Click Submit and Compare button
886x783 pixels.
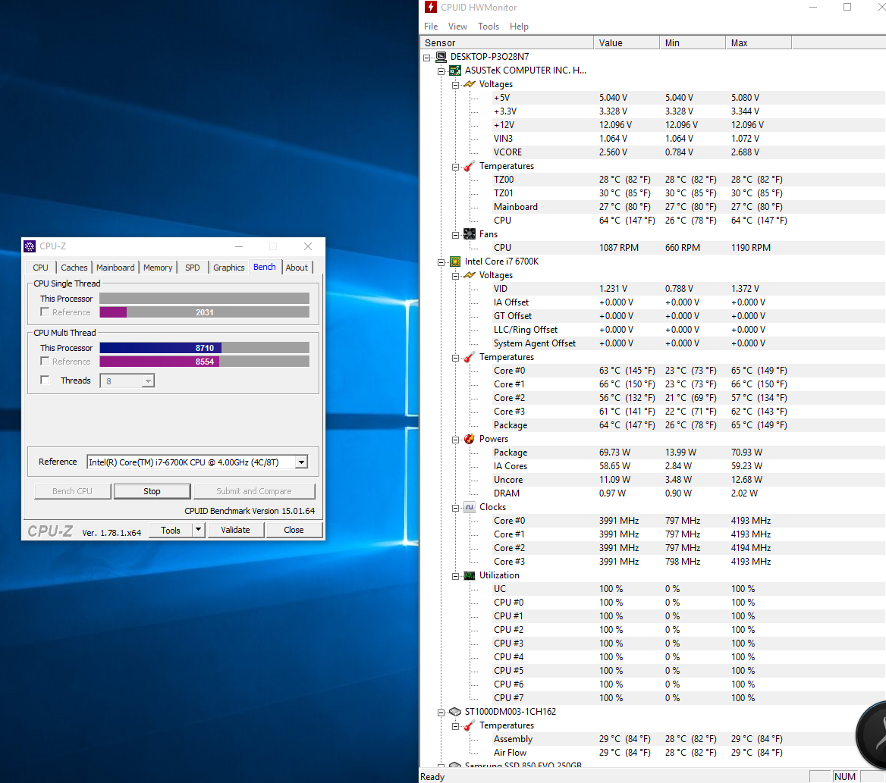[254, 491]
